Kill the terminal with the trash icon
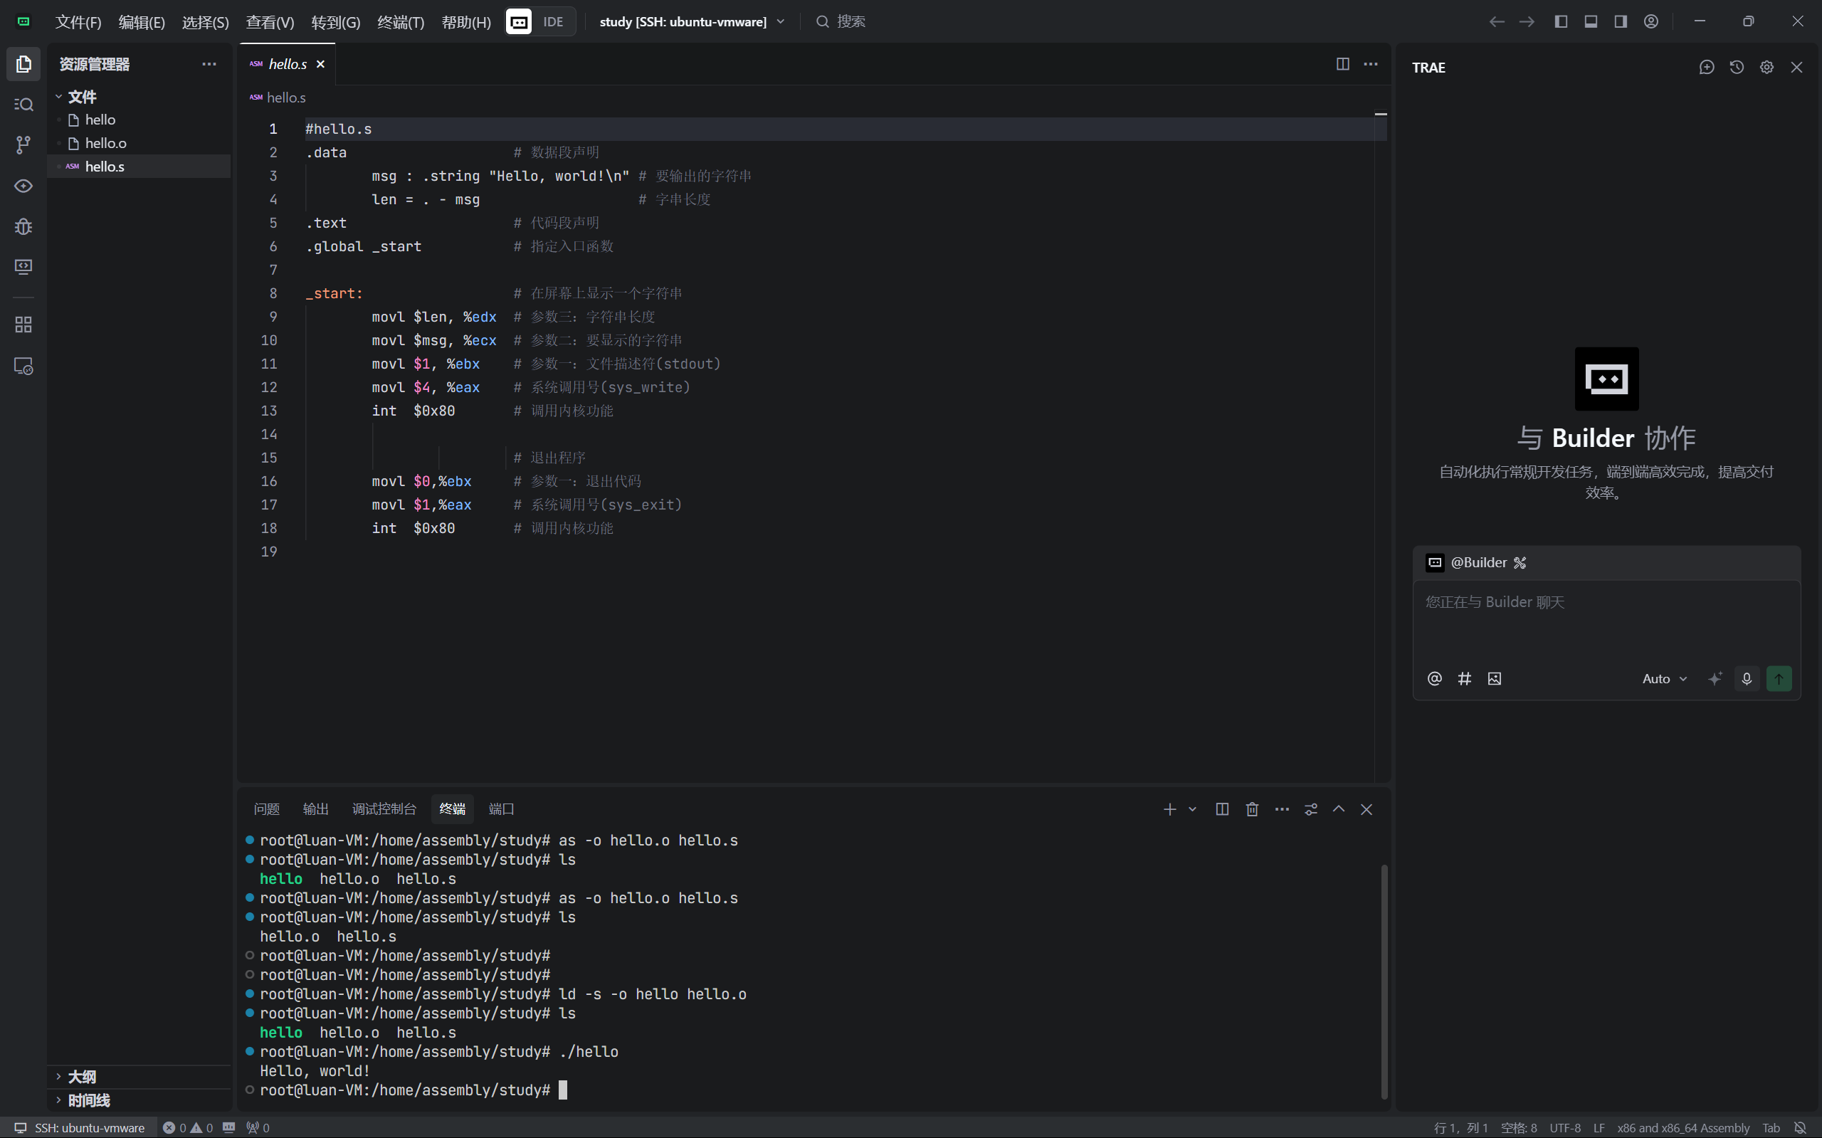This screenshot has height=1138, width=1822. [1251, 809]
